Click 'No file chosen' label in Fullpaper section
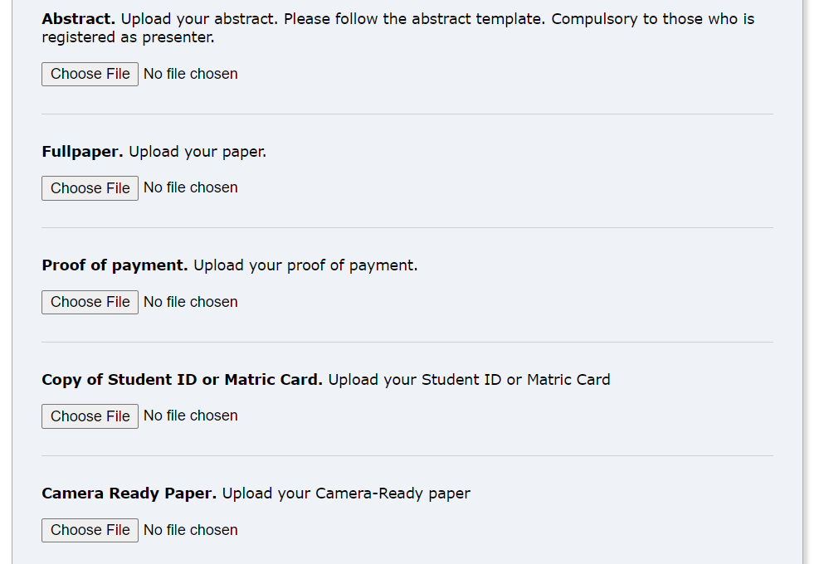 (191, 187)
